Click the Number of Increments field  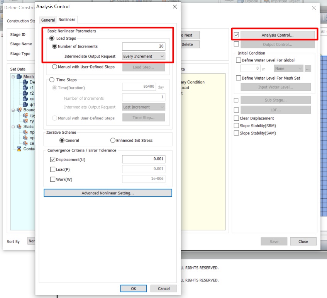pyautogui.click(x=144, y=46)
